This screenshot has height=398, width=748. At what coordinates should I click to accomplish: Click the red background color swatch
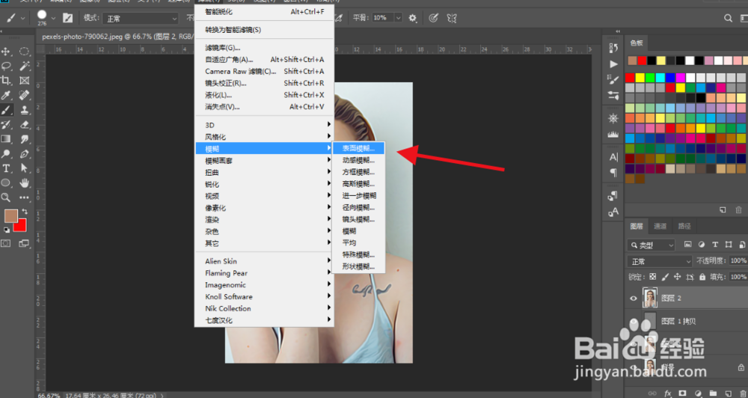[x=21, y=227]
